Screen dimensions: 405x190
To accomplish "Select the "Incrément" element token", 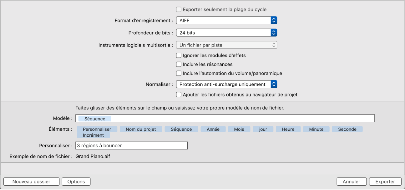I will (x=94, y=135).
